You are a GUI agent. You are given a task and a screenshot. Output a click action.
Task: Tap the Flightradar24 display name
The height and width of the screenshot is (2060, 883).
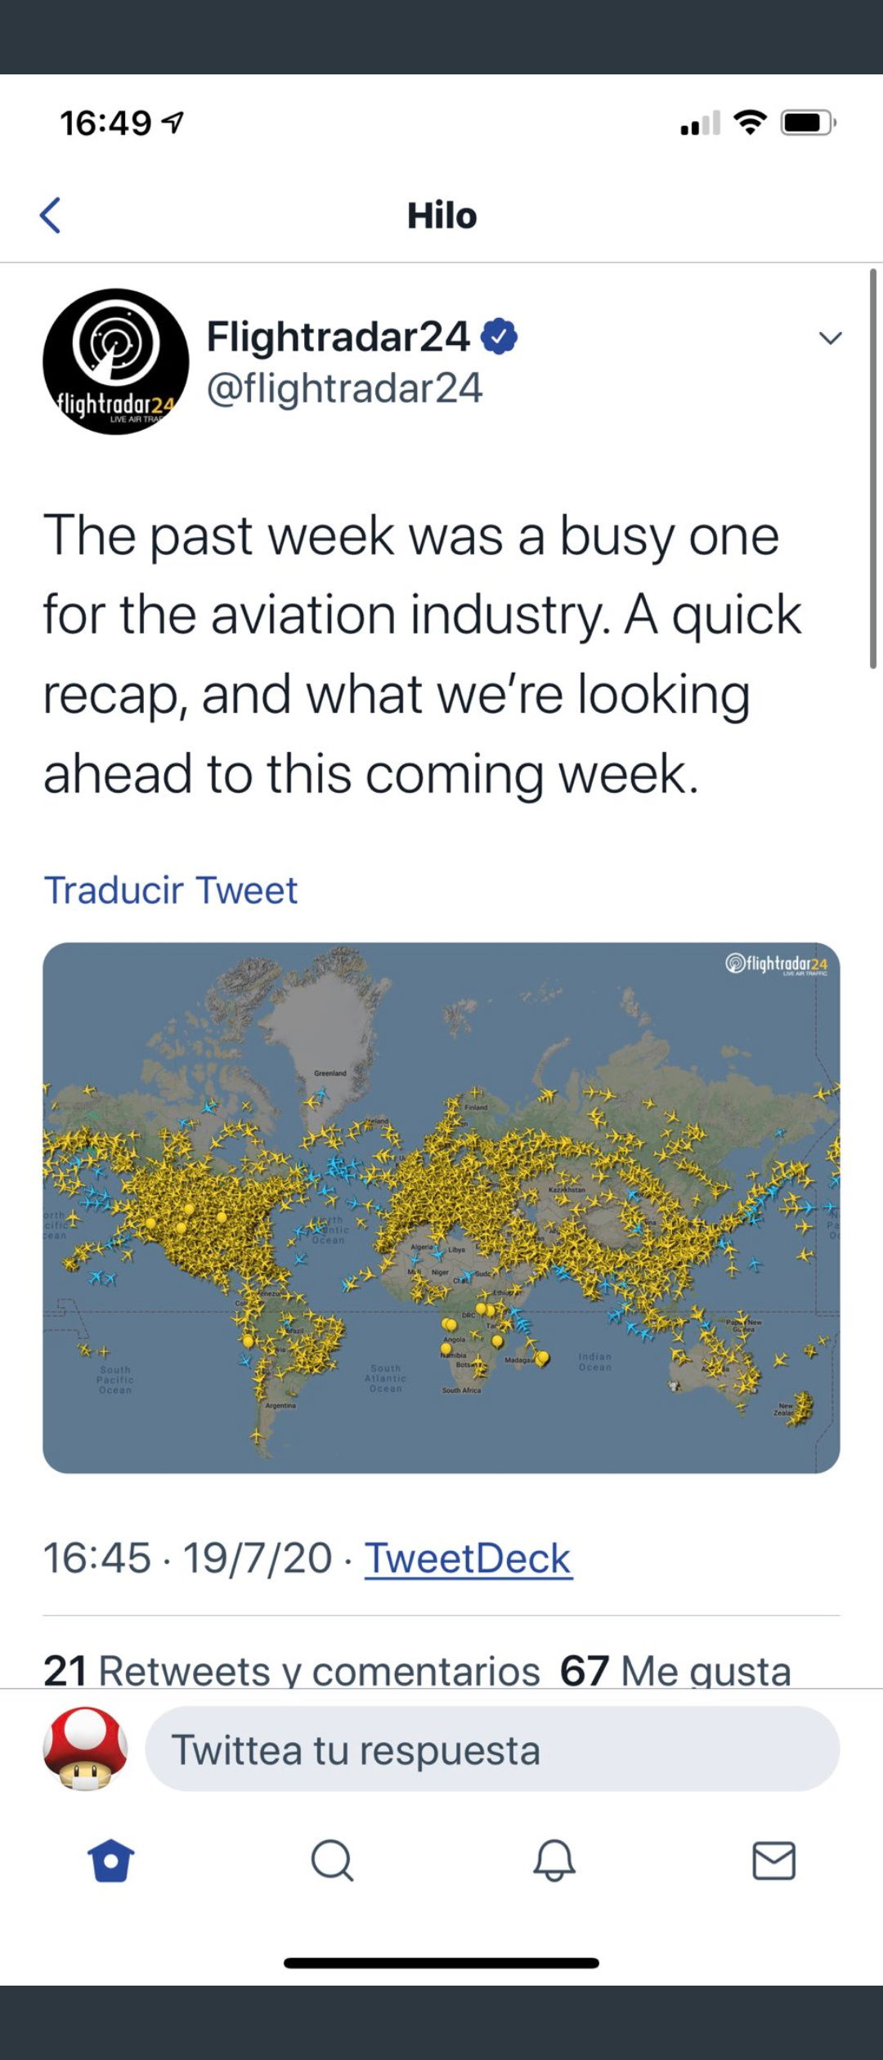point(338,336)
